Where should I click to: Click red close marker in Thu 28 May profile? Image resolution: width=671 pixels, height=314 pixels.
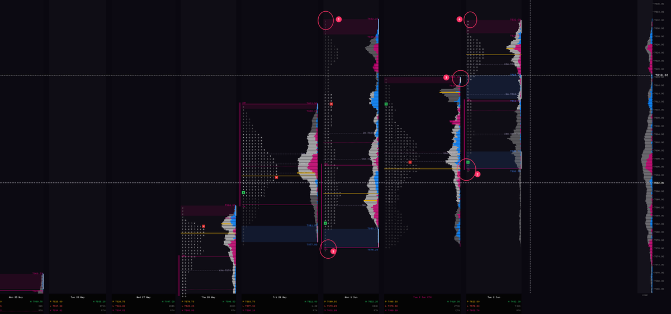[x=204, y=226]
